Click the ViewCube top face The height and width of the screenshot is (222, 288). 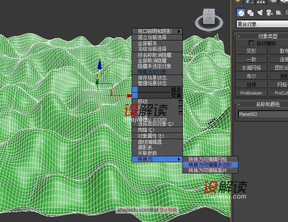(210, 11)
